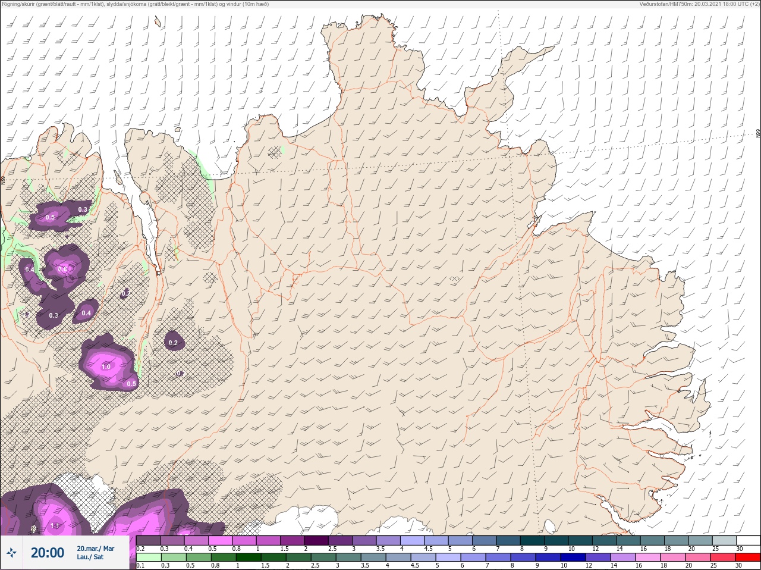The image size is (761, 570).
Task: Select the light lavender 4 swatch in the upper legend row
Action: 412,540
